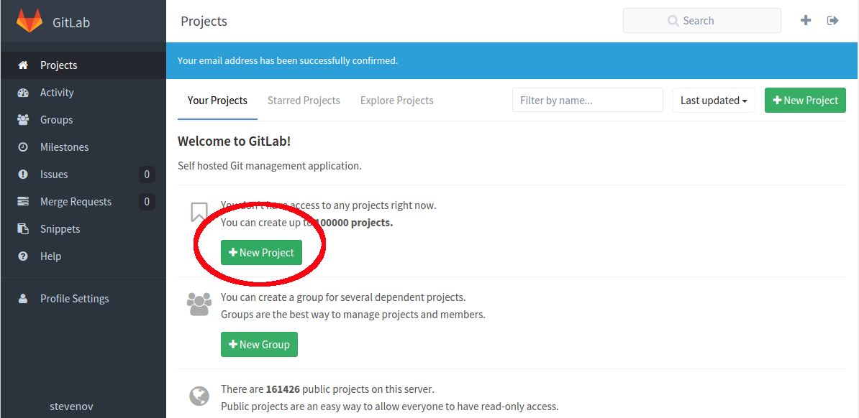Click the Projects home icon in sidebar

tap(23, 65)
